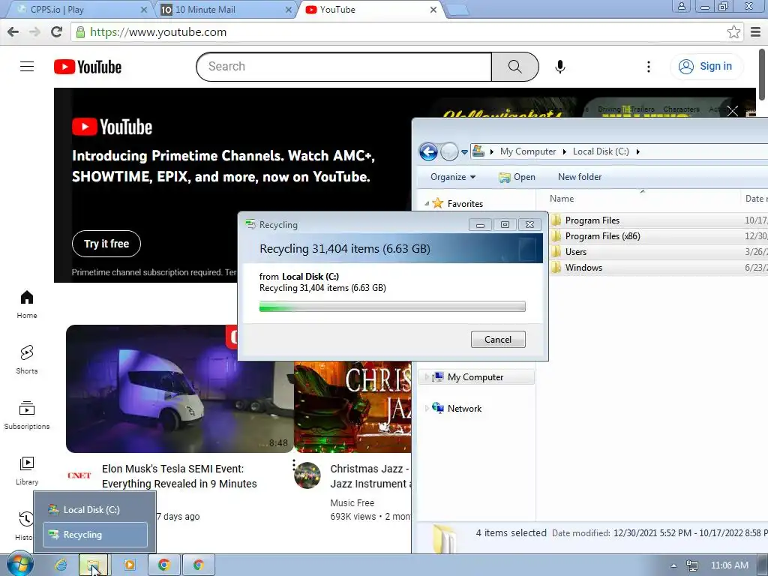Screen dimensions: 768x576
Task: Open Library in the YouTube sidebar
Action: (27, 471)
